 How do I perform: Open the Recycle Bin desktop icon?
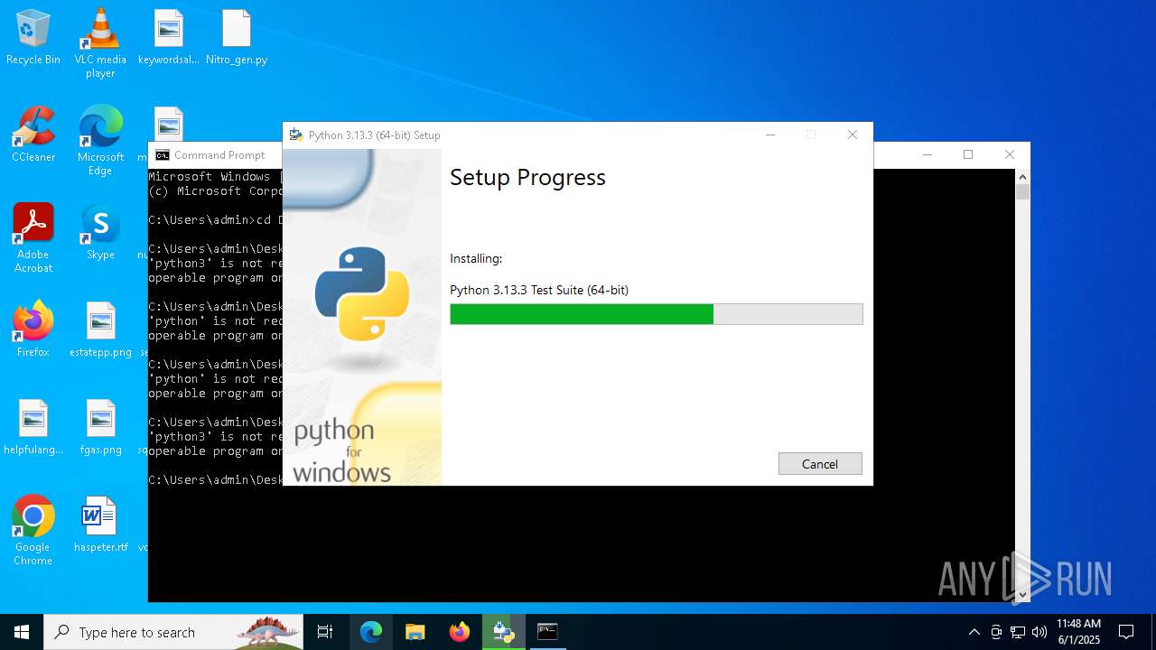[x=33, y=38]
